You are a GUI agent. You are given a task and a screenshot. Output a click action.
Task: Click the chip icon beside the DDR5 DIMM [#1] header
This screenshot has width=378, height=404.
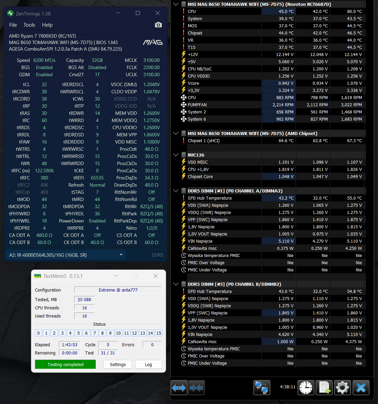[184, 191]
